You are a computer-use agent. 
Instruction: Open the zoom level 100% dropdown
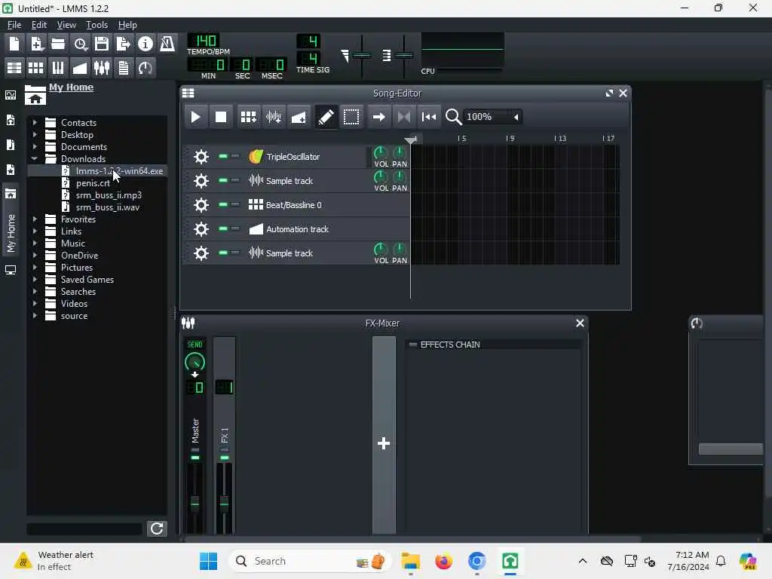(492, 117)
